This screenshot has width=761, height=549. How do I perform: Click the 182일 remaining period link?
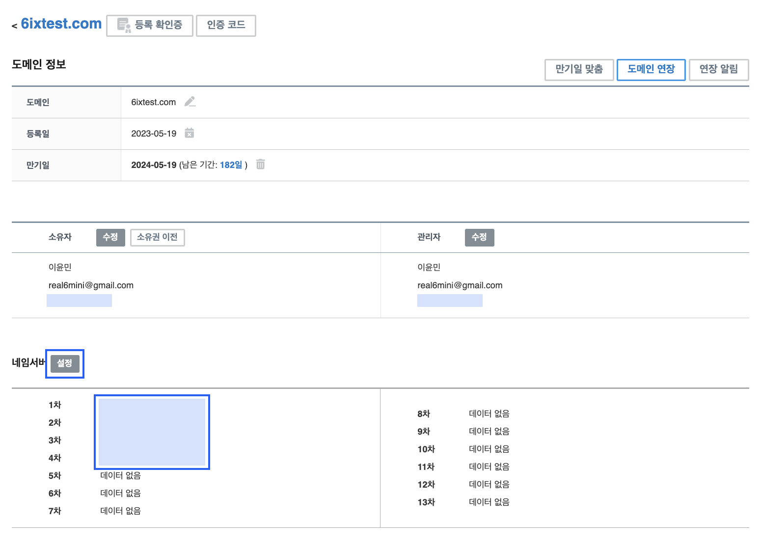[231, 165]
